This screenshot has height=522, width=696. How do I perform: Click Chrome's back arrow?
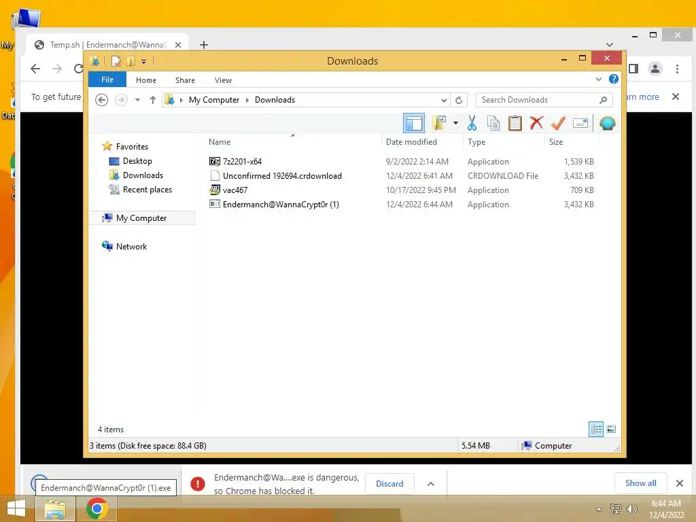35,69
